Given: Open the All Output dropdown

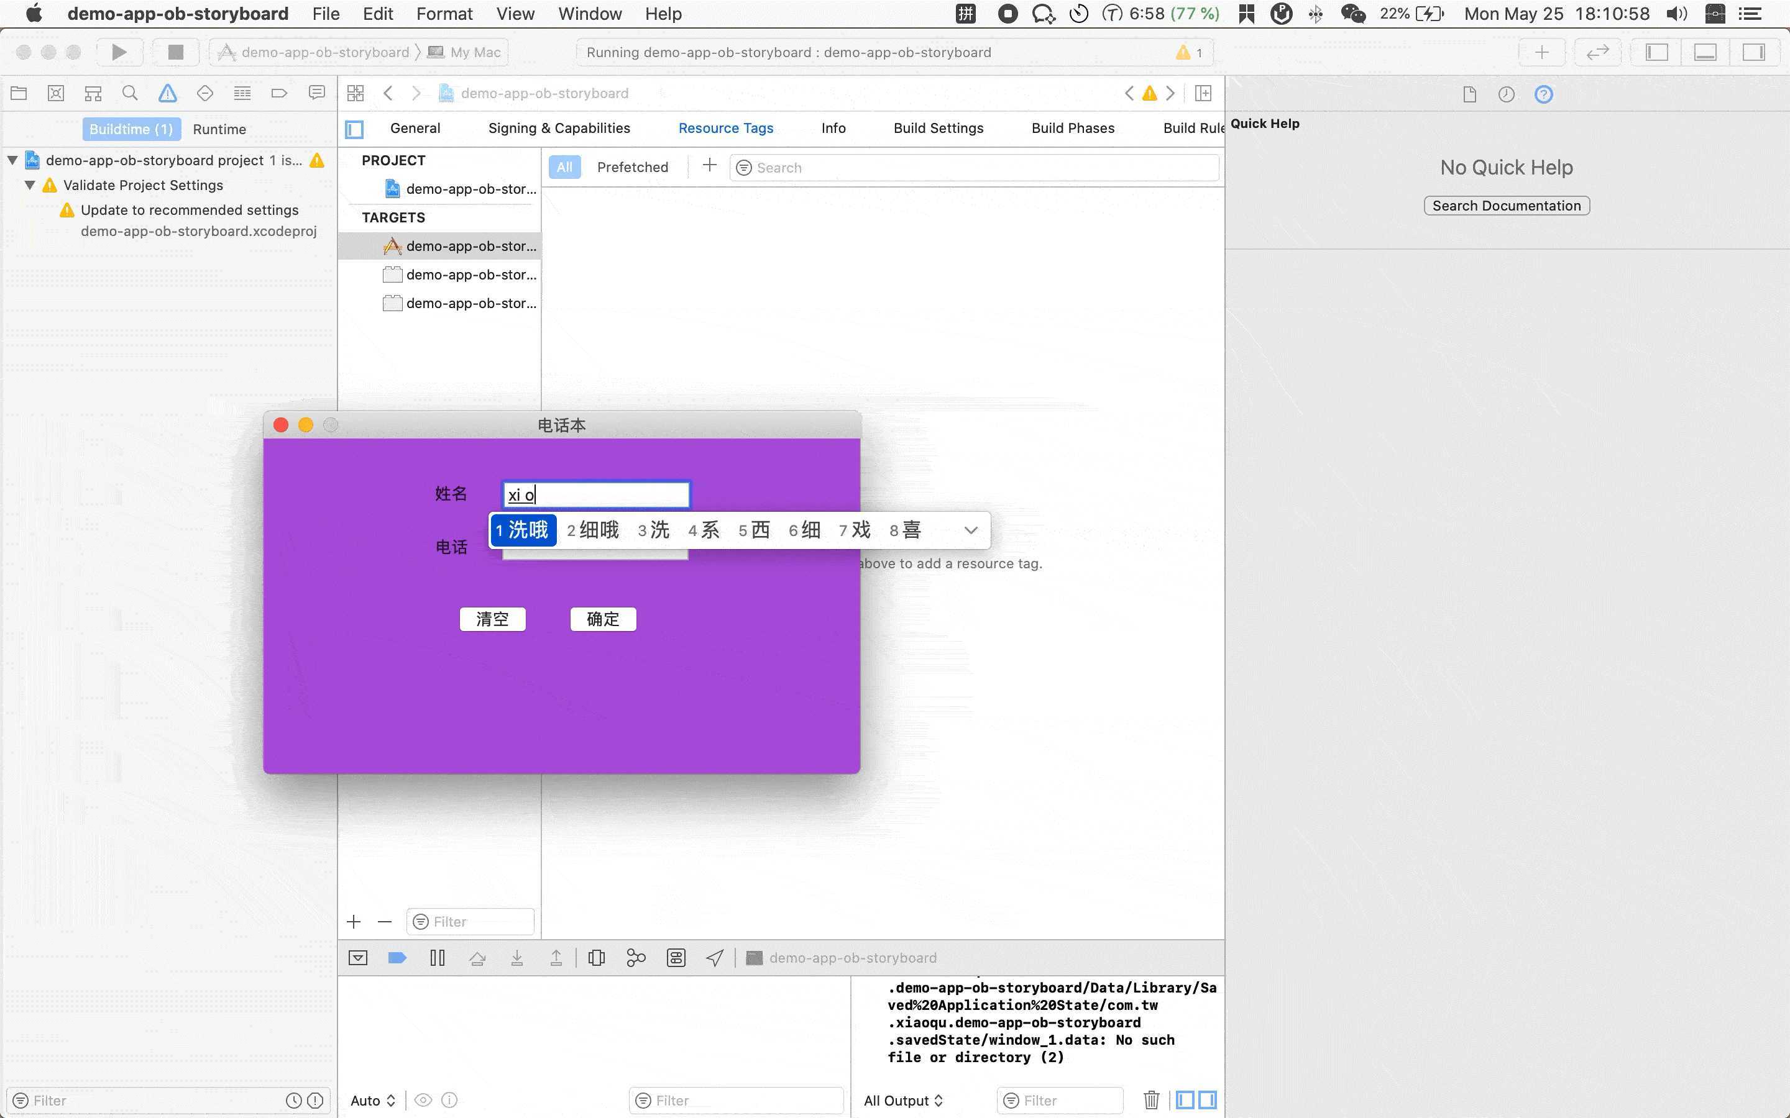Looking at the screenshot, I should pos(903,1100).
